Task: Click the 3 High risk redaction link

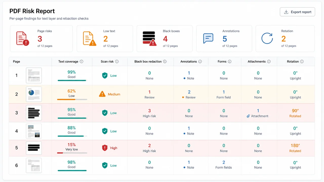Action: coord(149,113)
